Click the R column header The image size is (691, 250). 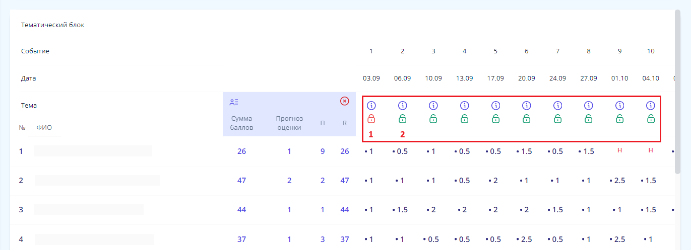pyautogui.click(x=345, y=123)
